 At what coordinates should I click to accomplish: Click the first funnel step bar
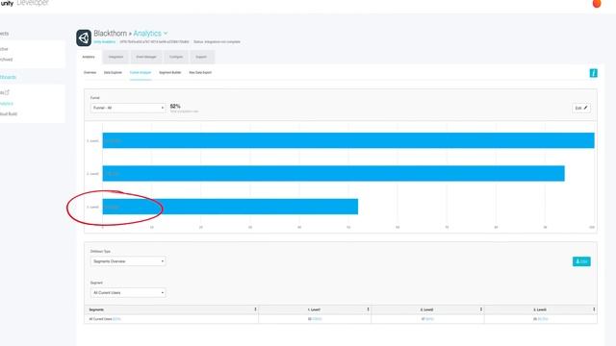coord(348,140)
